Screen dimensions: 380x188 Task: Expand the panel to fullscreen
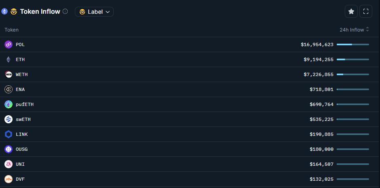coord(366,12)
